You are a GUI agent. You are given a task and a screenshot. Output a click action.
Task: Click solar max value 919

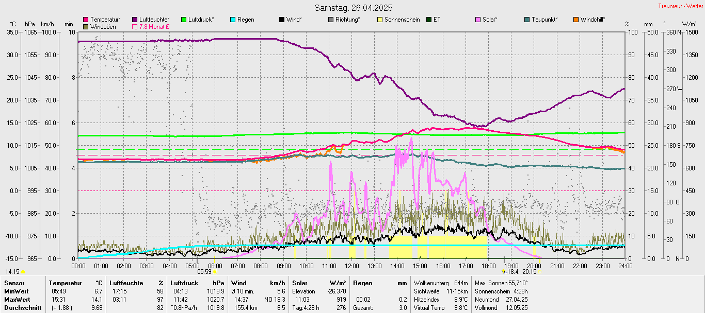click(341, 300)
